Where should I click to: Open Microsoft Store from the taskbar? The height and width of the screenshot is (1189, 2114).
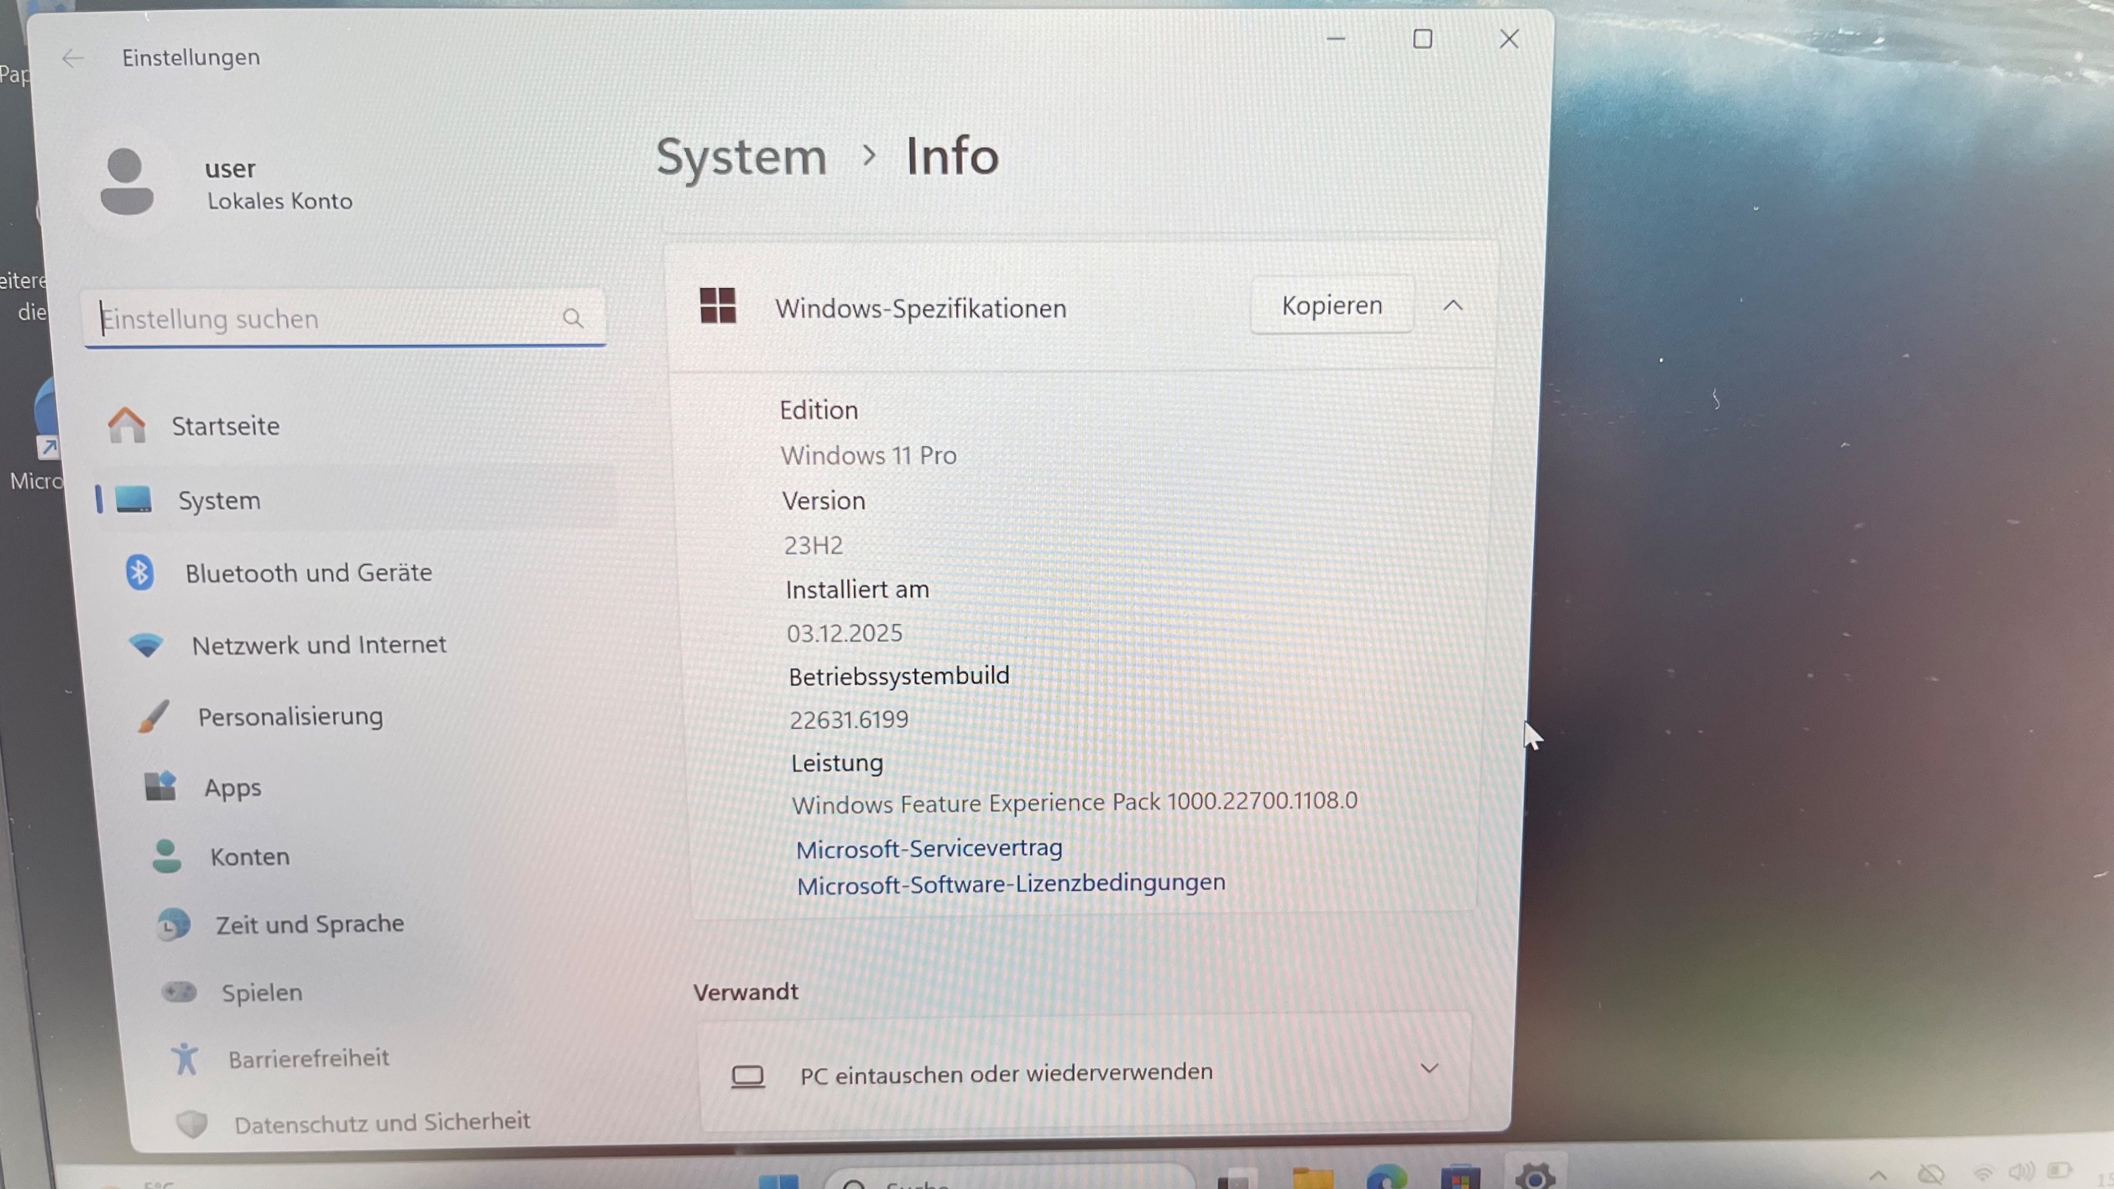(1460, 1177)
